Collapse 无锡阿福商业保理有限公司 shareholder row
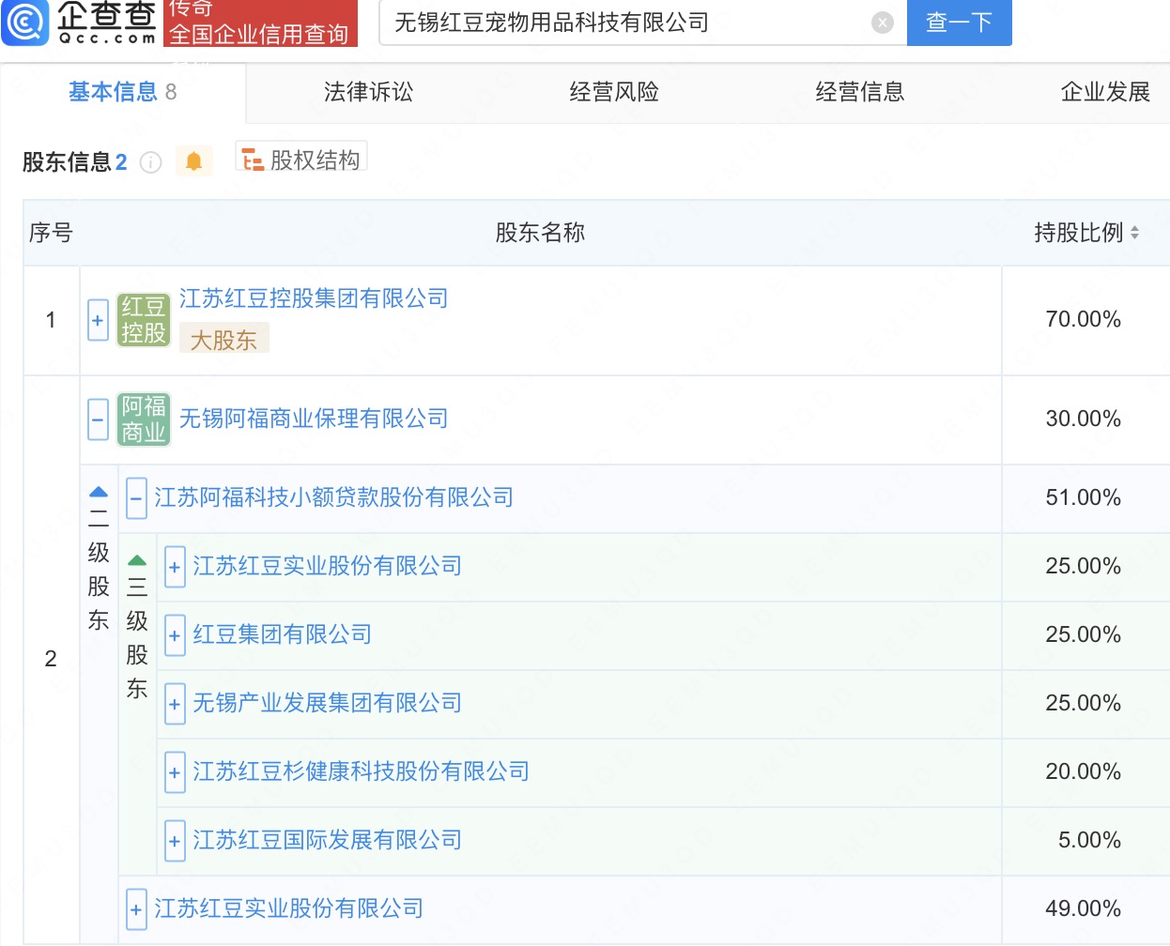 tap(98, 419)
